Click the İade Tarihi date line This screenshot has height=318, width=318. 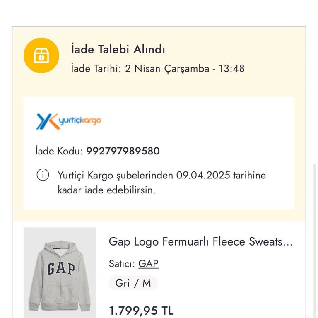(x=157, y=69)
